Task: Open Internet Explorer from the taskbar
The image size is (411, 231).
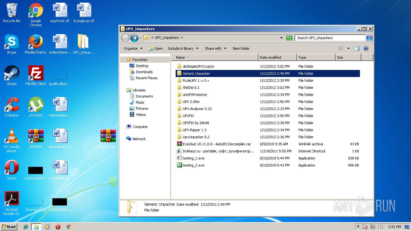Action: [26, 227]
